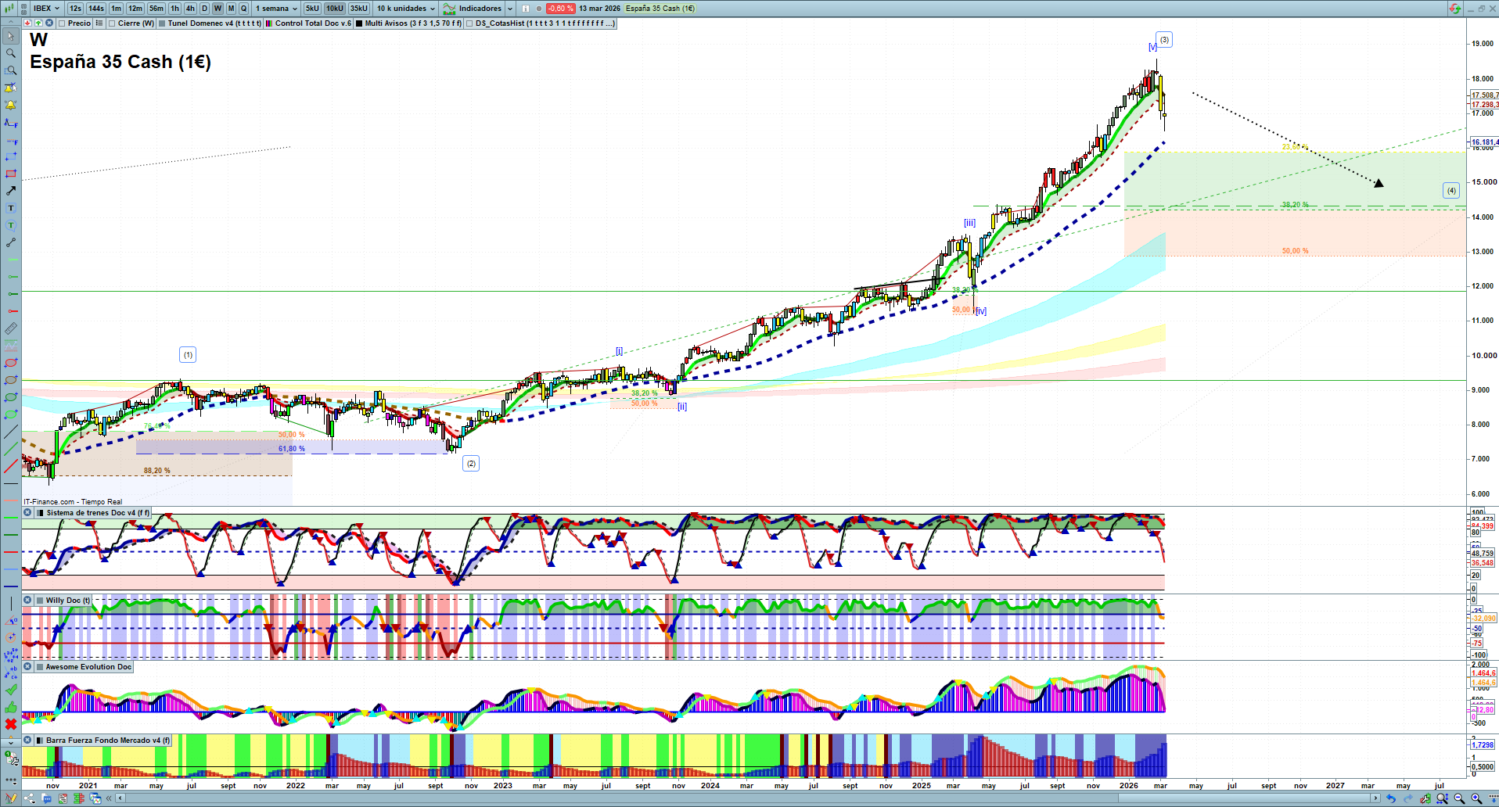1499x807 pixels.
Task: Click the red X delete icon
Action: point(11,724)
